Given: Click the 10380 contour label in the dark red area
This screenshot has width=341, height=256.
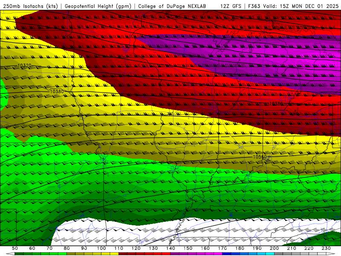Looking at the screenshot, I should (276, 104).
